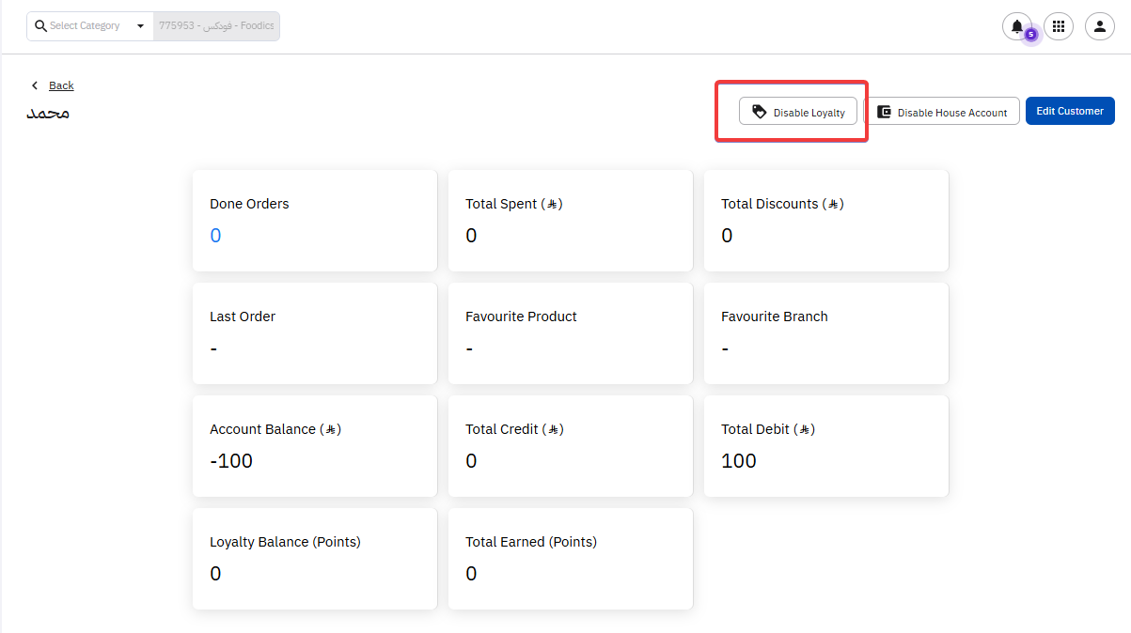Open the user profile avatar icon

pyautogui.click(x=1100, y=26)
